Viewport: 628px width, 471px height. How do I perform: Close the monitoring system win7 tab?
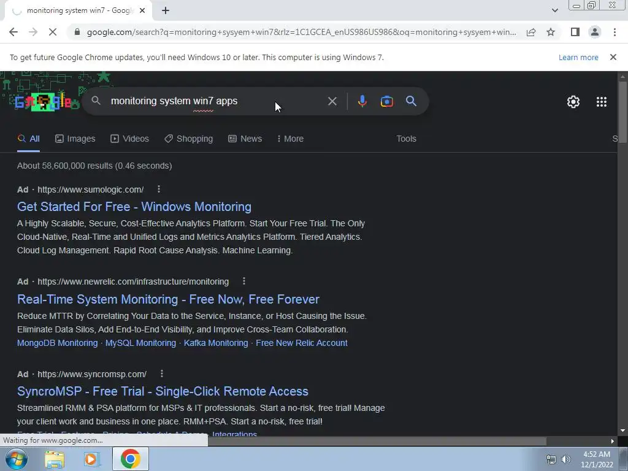[x=142, y=11]
